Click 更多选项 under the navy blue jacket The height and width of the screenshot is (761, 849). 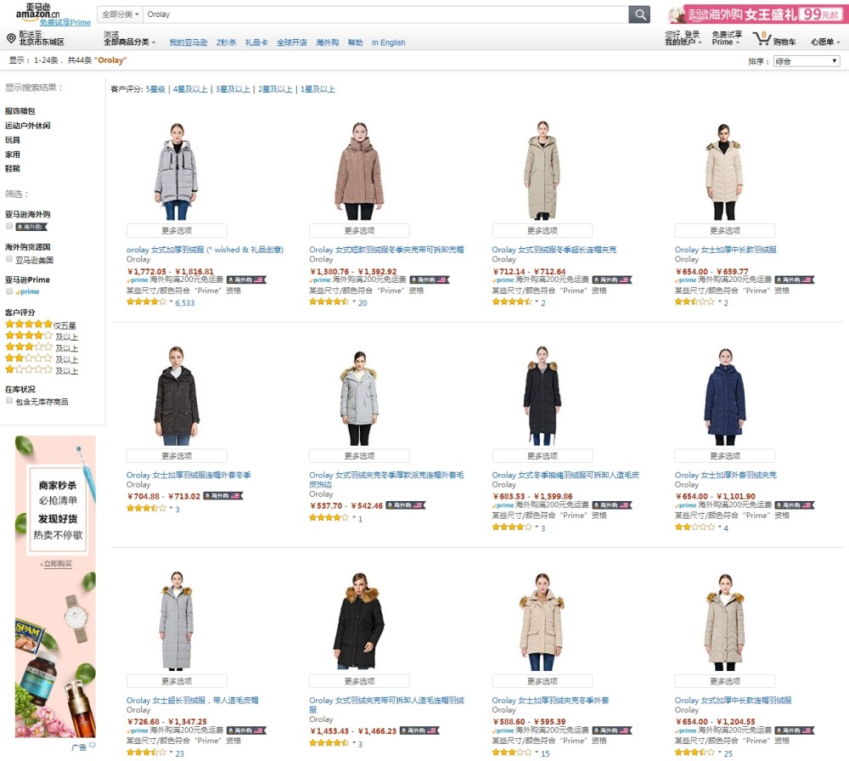[724, 455]
